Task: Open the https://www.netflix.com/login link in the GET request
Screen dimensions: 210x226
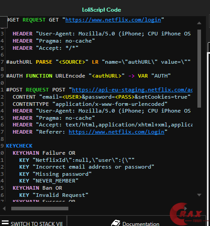Action: tap(113, 20)
